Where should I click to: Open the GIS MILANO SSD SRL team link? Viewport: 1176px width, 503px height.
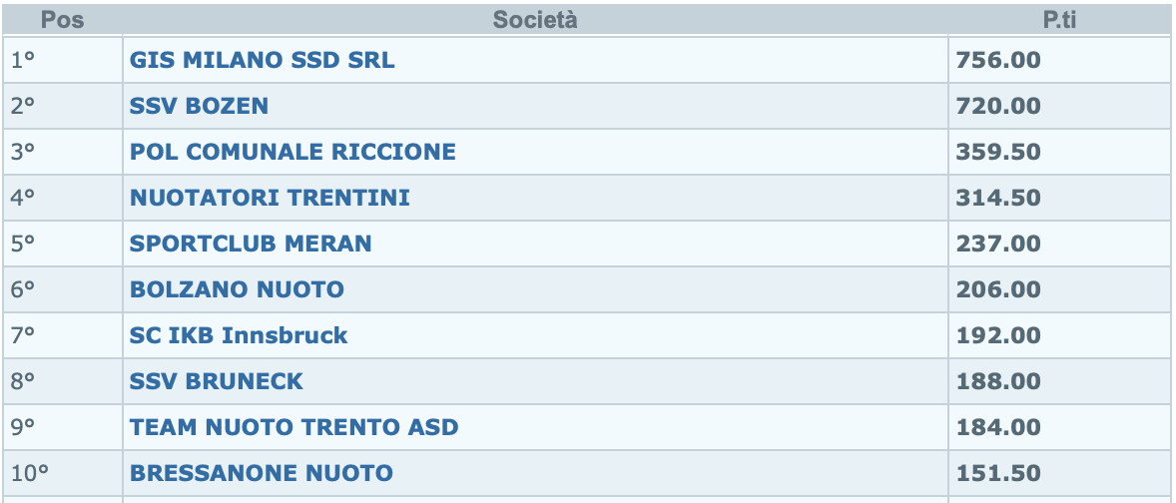click(262, 60)
